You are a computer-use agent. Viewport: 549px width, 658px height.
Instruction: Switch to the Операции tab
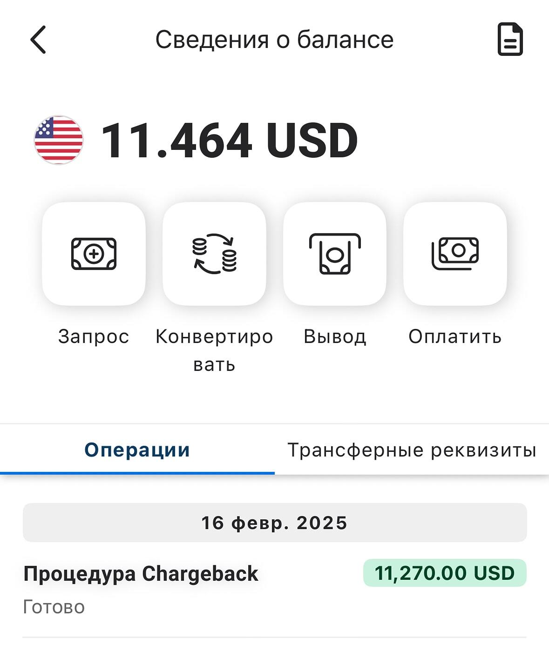(137, 450)
